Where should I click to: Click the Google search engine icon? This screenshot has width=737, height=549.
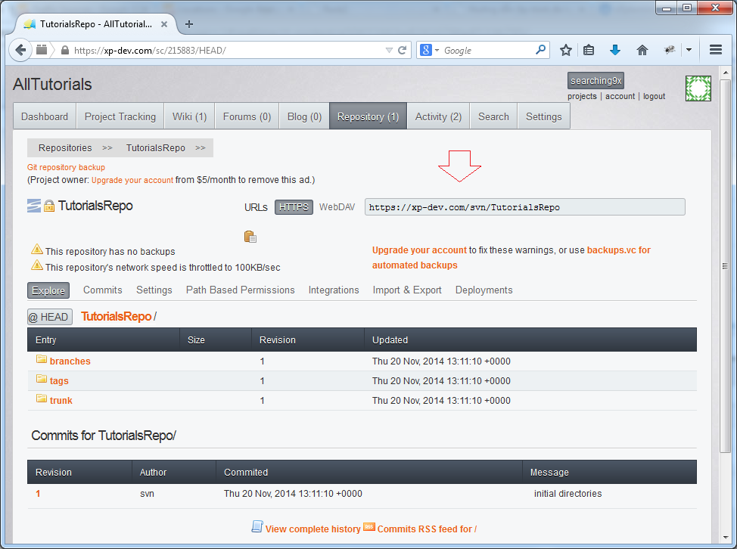(425, 50)
